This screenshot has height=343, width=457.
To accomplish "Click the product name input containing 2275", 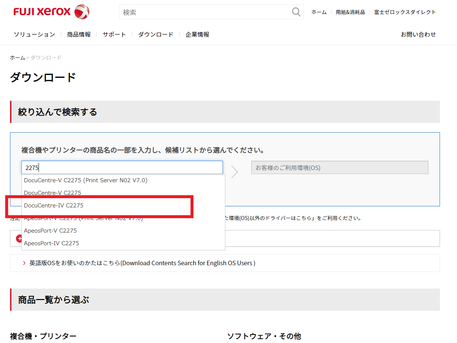I will coord(122,167).
